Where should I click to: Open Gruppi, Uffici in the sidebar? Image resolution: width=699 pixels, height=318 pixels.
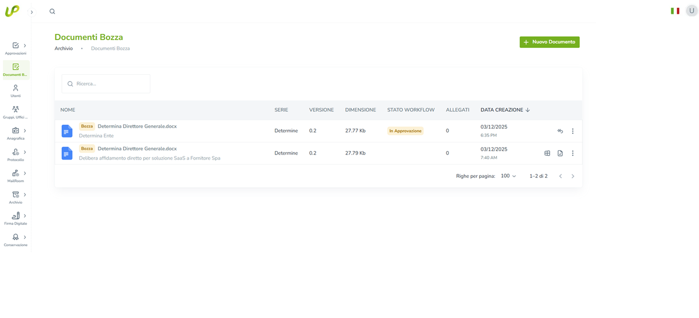(x=16, y=112)
